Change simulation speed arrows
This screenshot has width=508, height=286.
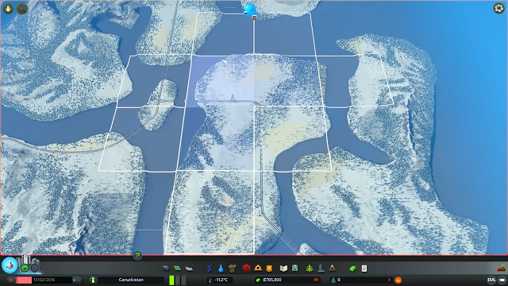coord(77,280)
